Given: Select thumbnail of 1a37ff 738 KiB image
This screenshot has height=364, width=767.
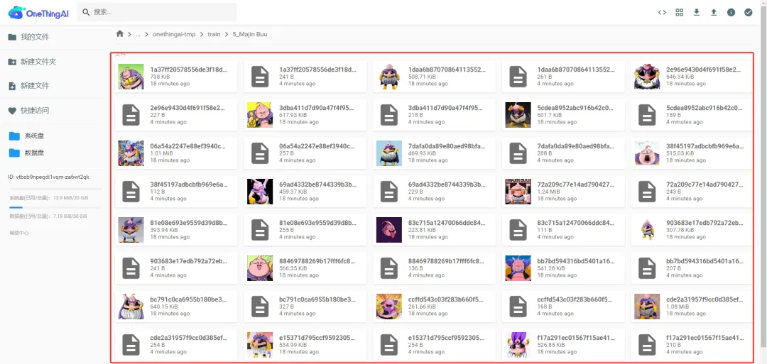Looking at the screenshot, I should [131, 77].
